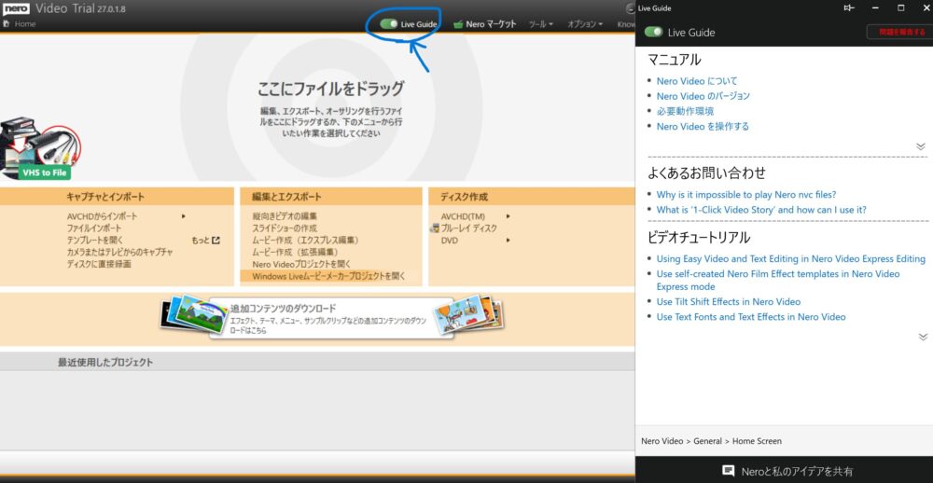Click the right sample-clip thumbnails in download banner
933x483 pixels.
coord(469,313)
